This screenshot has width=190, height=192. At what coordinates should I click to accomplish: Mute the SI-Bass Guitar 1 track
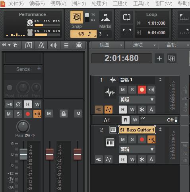(123, 139)
